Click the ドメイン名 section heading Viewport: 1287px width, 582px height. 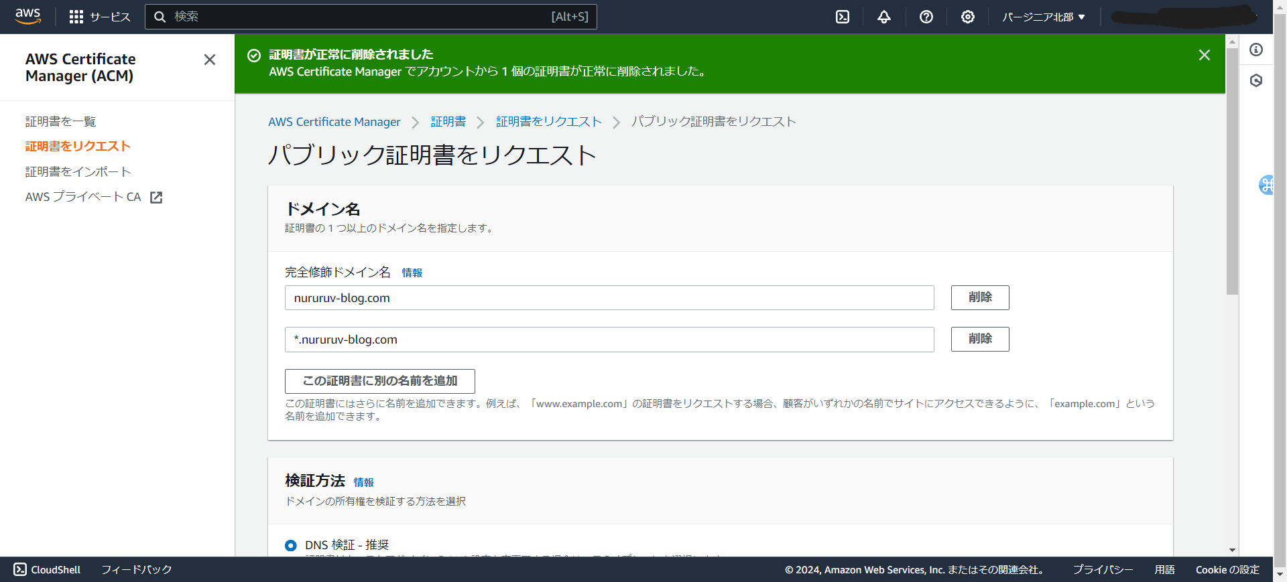pos(323,209)
